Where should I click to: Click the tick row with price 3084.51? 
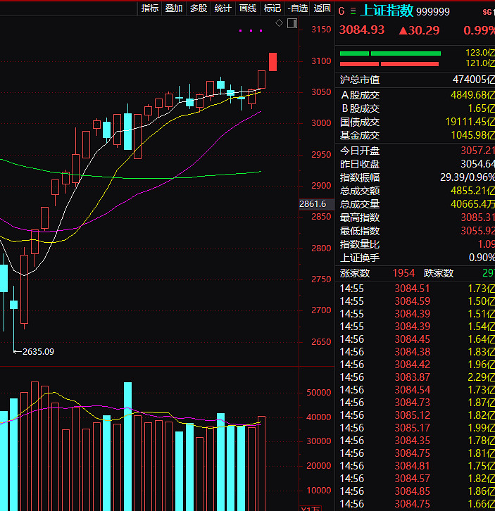[417, 289]
